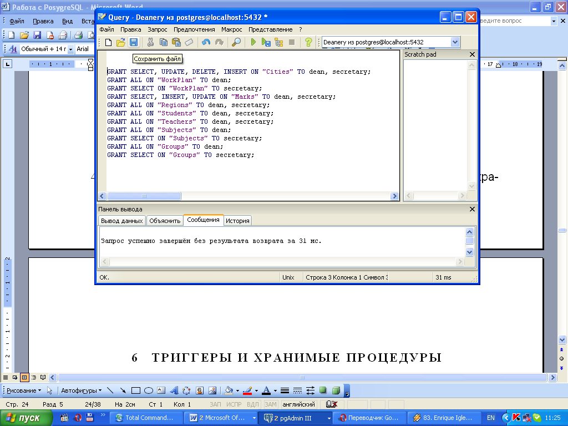Select the Oval shape tool in Word
This screenshot has width=568, height=426.
point(149,390)
